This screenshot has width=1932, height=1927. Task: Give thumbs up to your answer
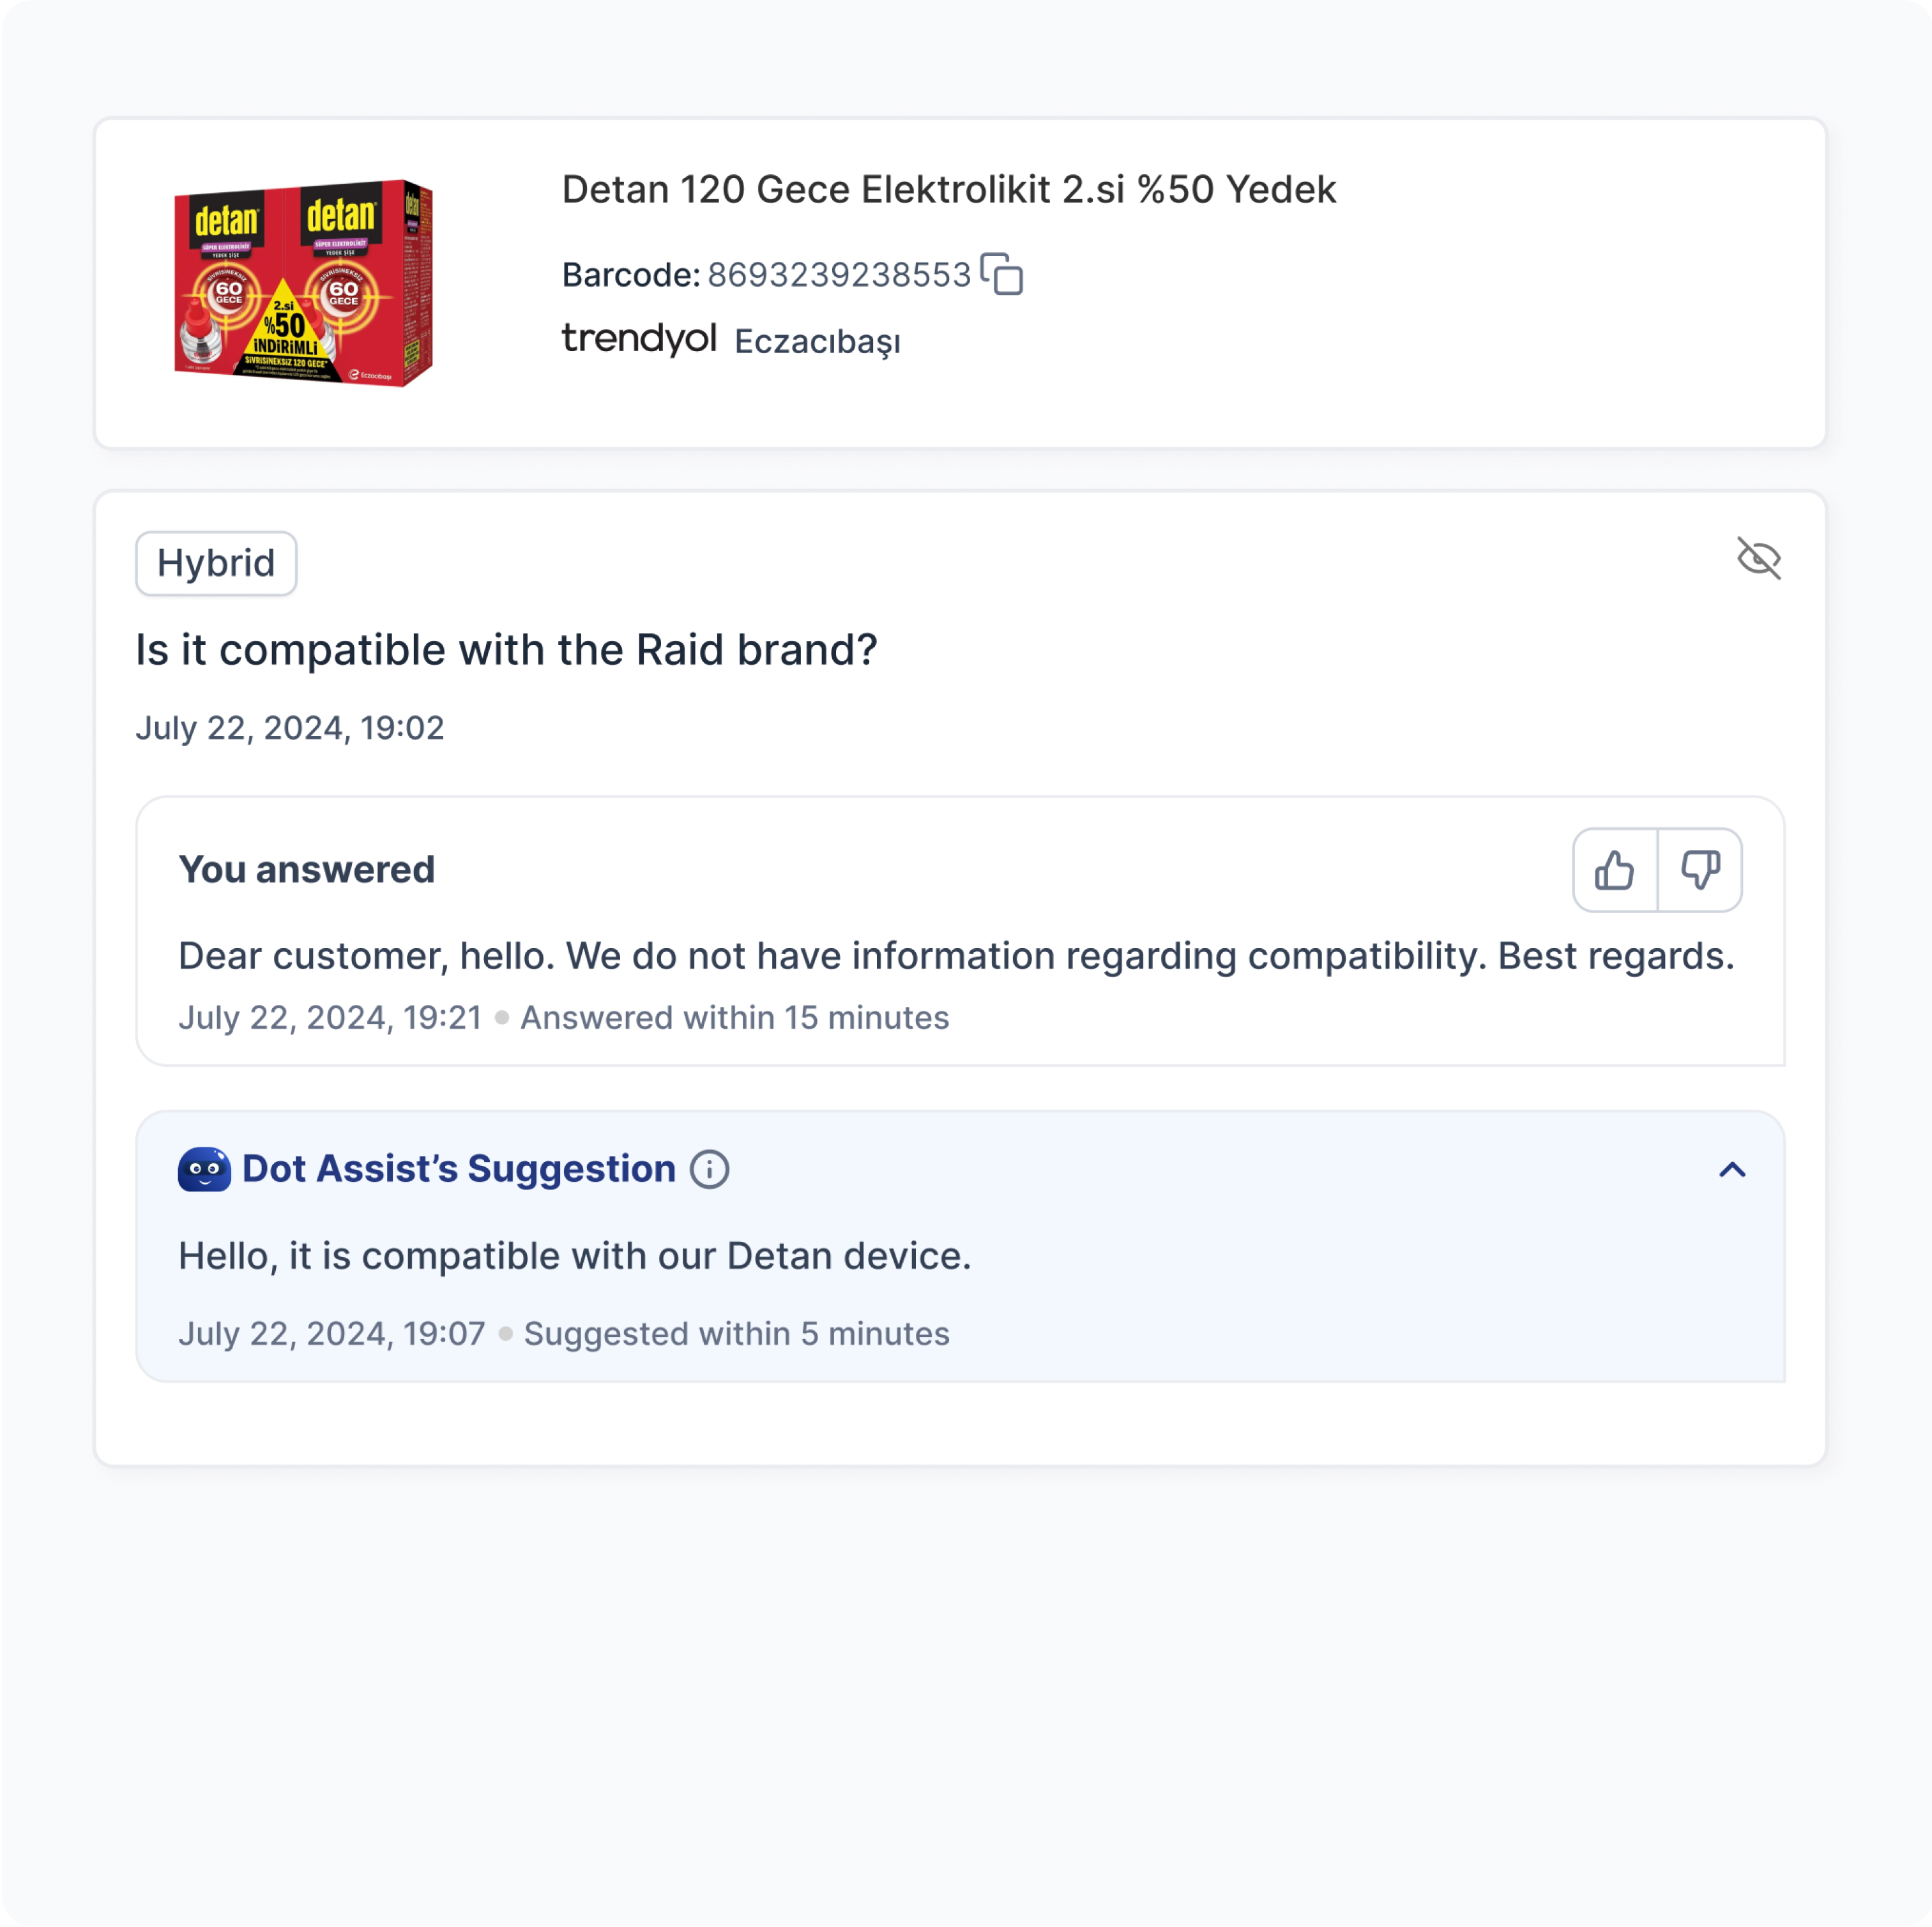1615,870
